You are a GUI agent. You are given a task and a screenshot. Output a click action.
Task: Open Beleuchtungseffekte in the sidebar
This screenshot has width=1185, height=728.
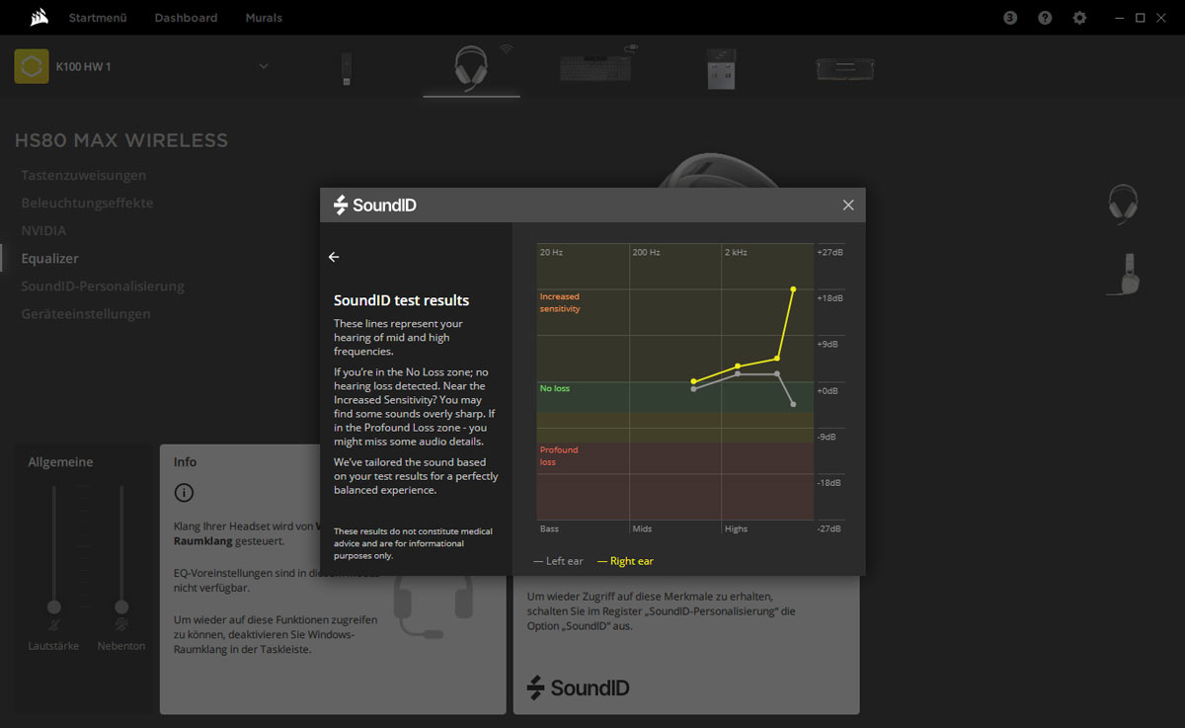coord(88,202)
